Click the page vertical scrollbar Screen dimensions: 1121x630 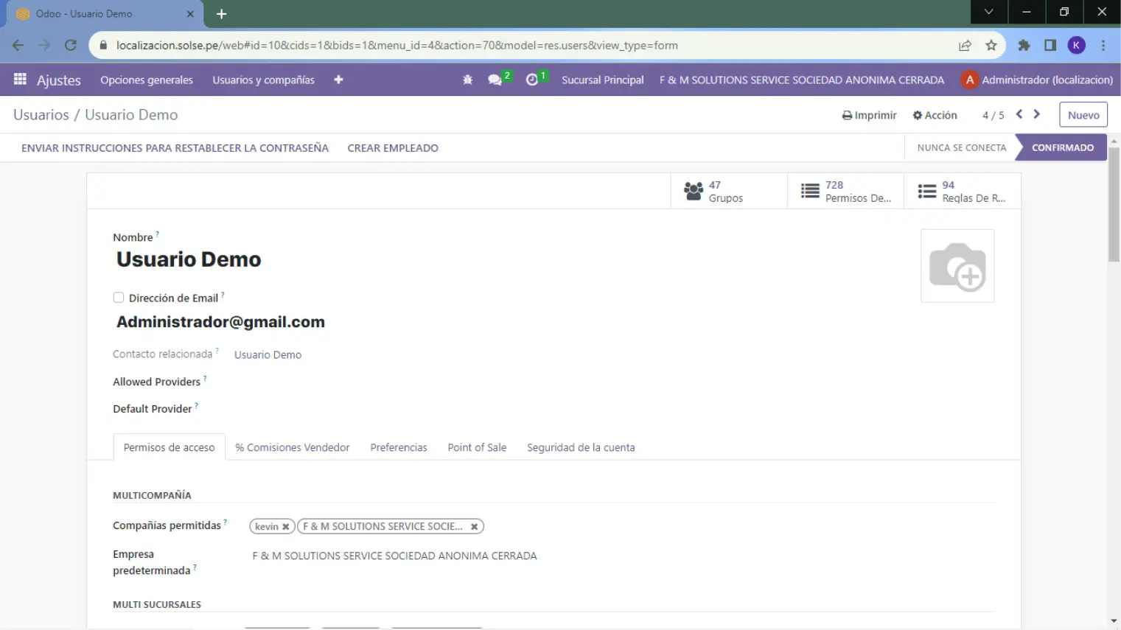click(x=1114, y=206)
